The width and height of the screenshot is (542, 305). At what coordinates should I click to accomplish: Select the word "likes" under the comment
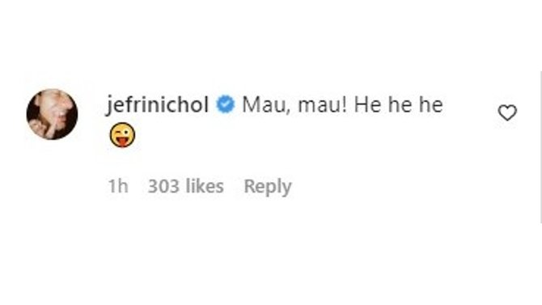[x=205, y=186]
